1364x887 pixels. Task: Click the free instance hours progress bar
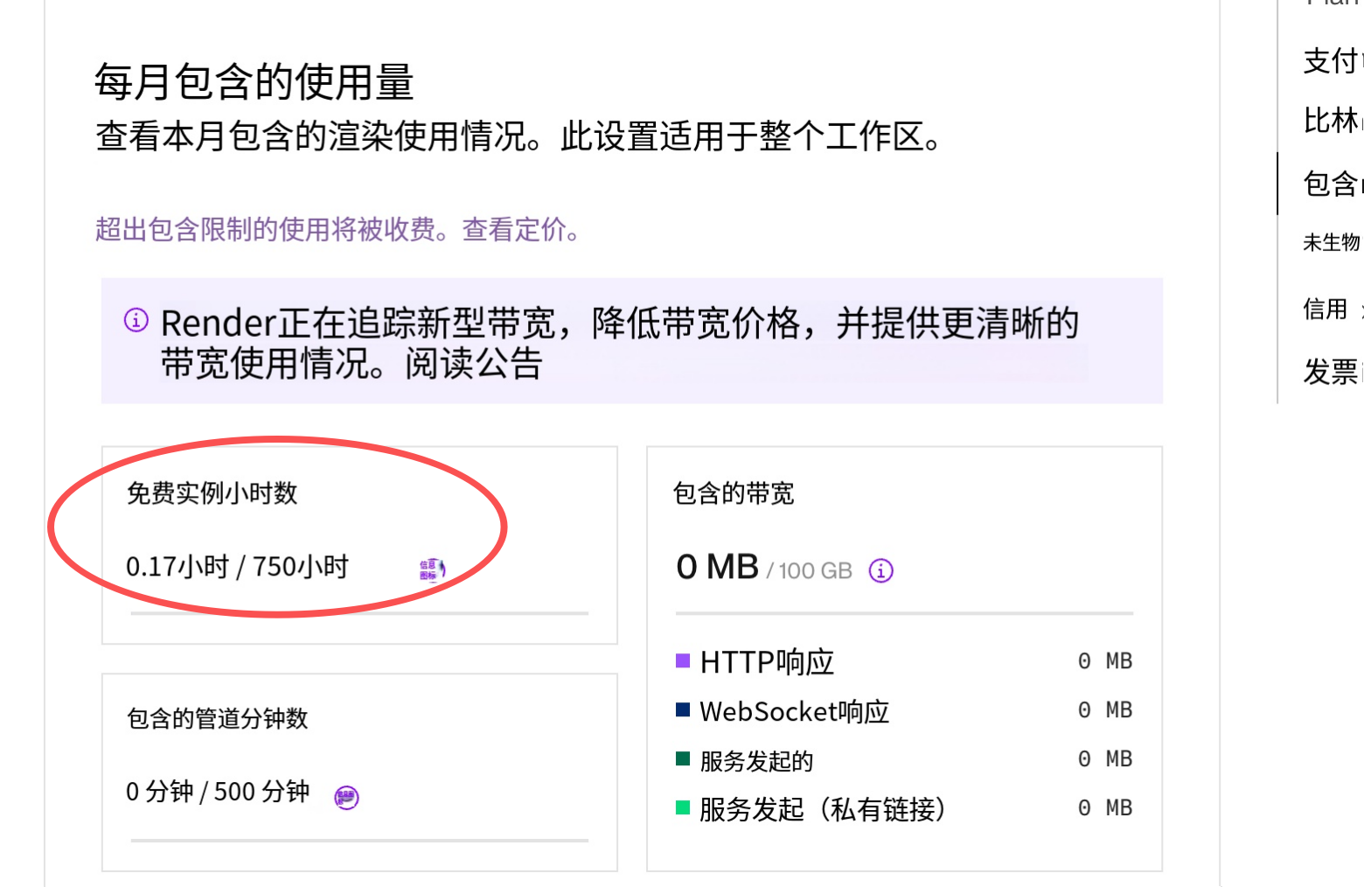point(358,612)
